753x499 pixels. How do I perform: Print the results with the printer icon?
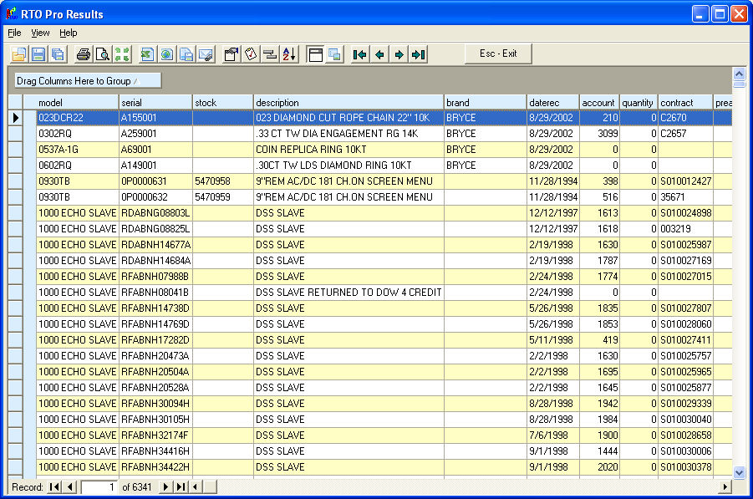click(84, 54)
